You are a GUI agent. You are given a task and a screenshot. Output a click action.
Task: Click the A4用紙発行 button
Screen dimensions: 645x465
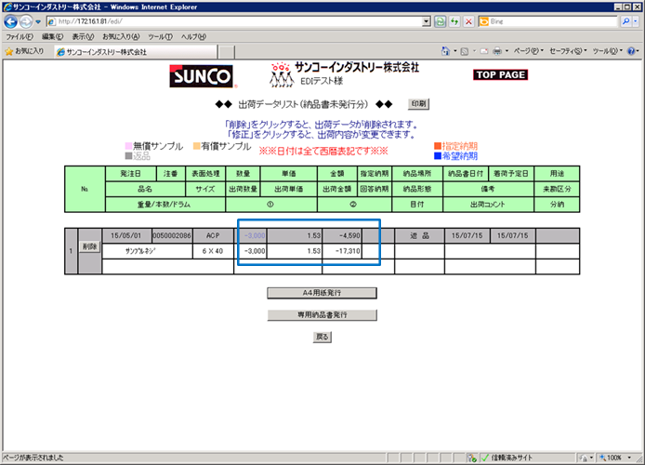322,293
